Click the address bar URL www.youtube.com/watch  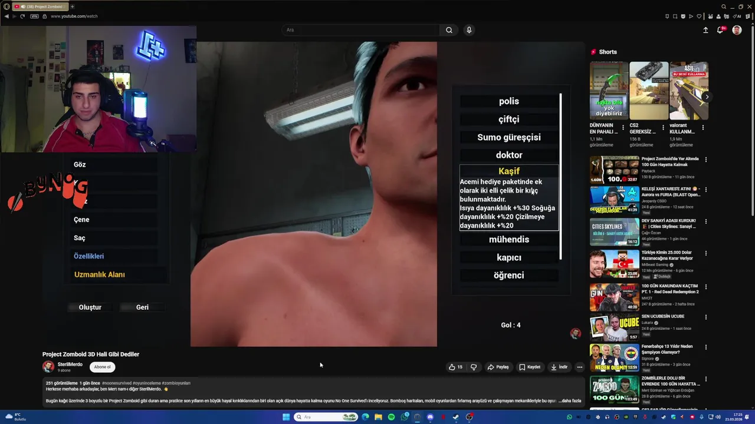point(74,16)
